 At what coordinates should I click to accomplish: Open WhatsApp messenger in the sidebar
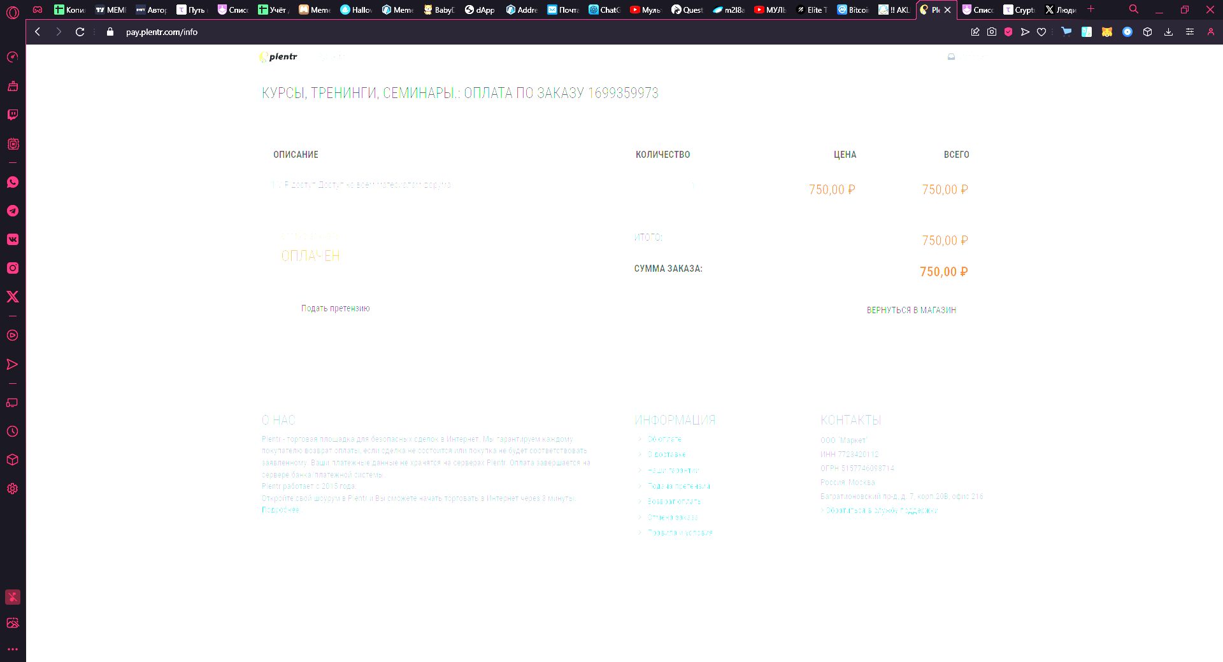click(13, 182)
